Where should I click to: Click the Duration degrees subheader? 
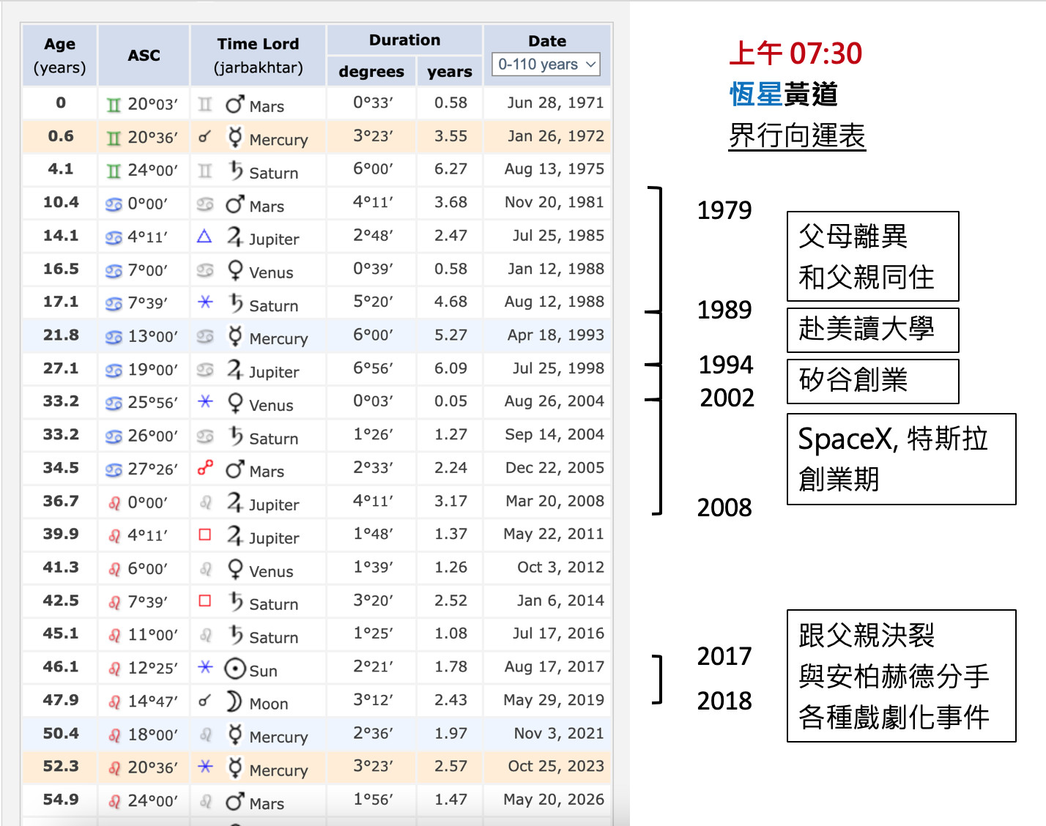371,72
